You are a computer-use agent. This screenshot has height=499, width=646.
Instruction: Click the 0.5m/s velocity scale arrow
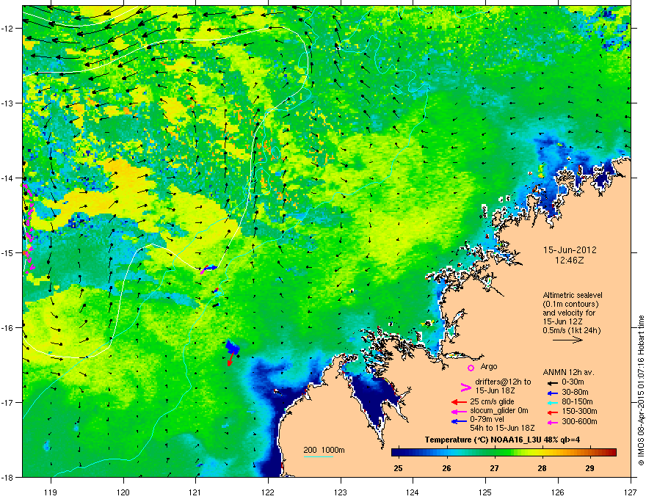(x=567, y=340)
